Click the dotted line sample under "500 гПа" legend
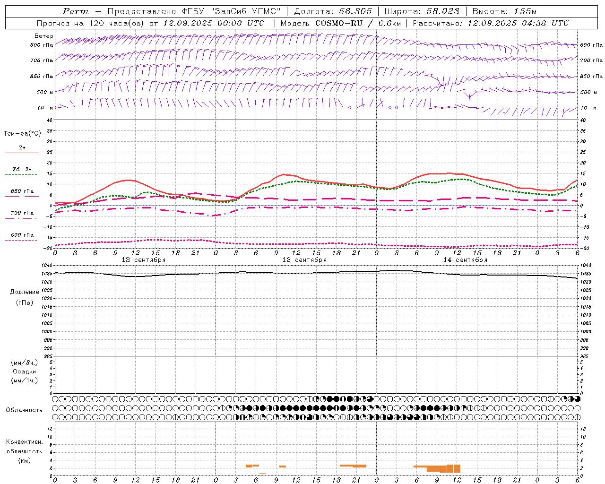Image resolution: width=605 pixels, height=484 pixels. 21,240
